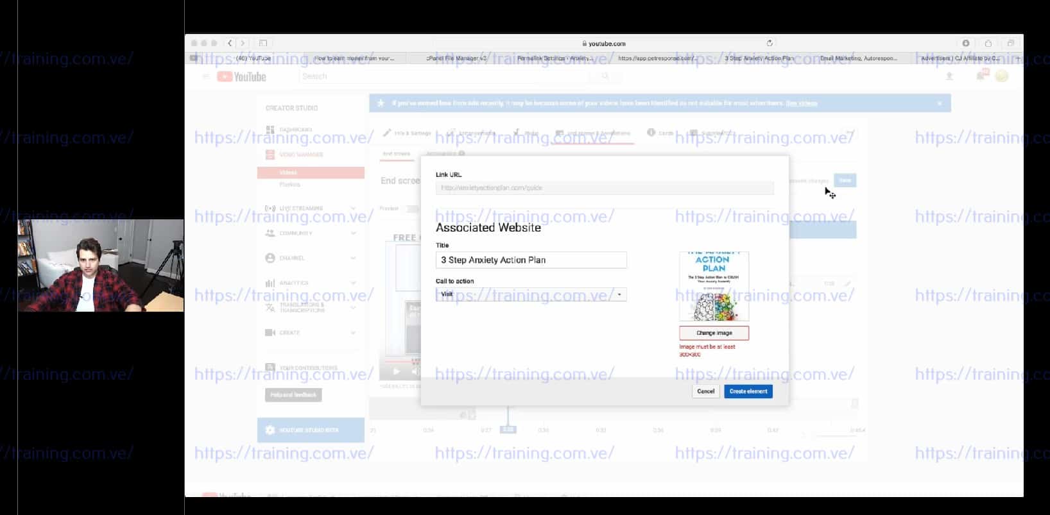Click the Help and feedback button
The image size is (1050, 515).
(x=293, y=395)
